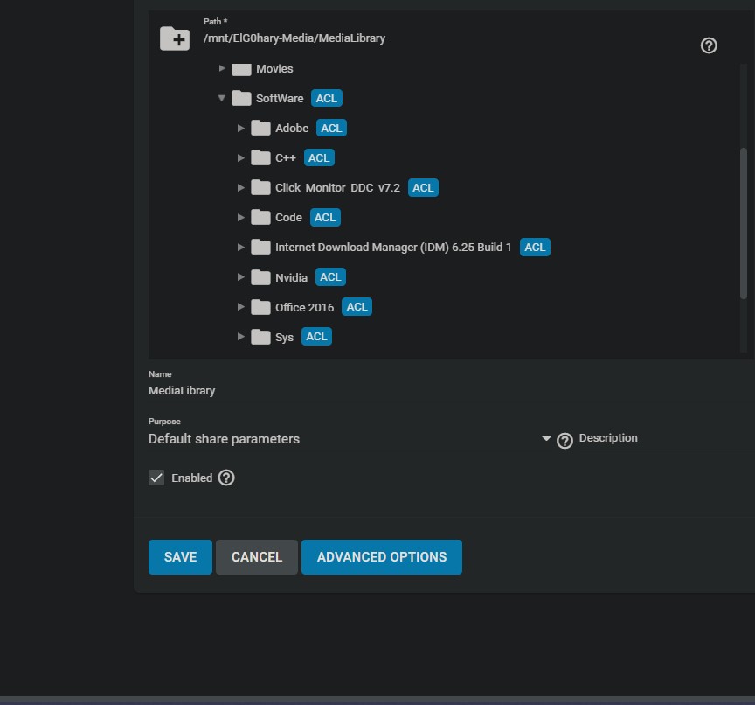Expand the Sys folder
This screenshot has width=755, height=705.
[241, 337]
